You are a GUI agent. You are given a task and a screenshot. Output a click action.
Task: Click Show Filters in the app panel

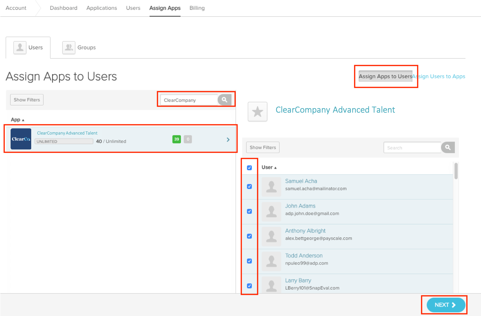coord(27,100)
